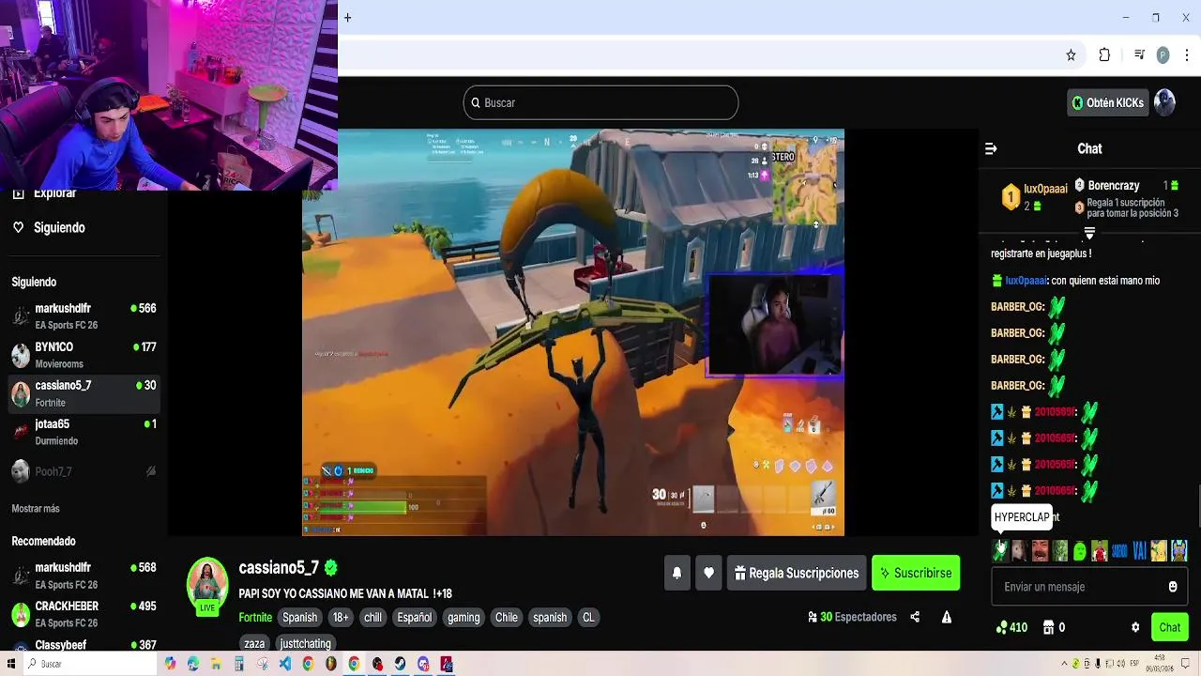The width and height of the screenshot is (1201, 676).
Task: Click Fortnite category link
Action: tap(255, 617)
